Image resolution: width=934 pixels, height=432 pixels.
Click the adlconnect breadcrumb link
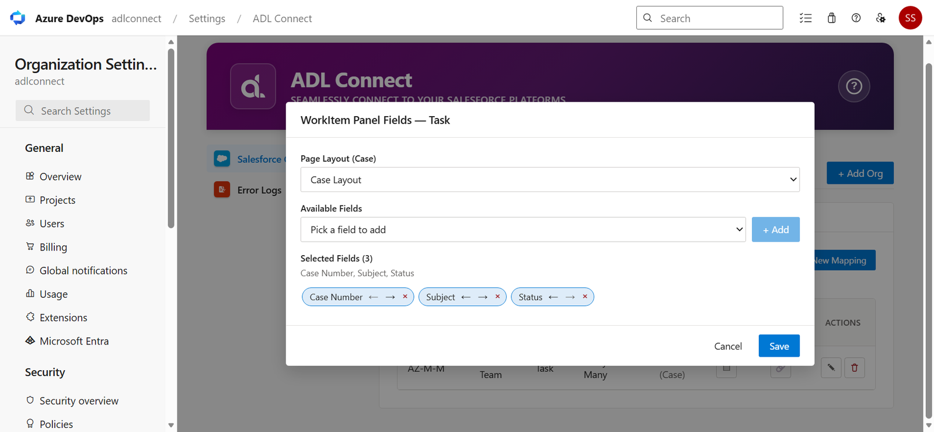pos(137,18)
